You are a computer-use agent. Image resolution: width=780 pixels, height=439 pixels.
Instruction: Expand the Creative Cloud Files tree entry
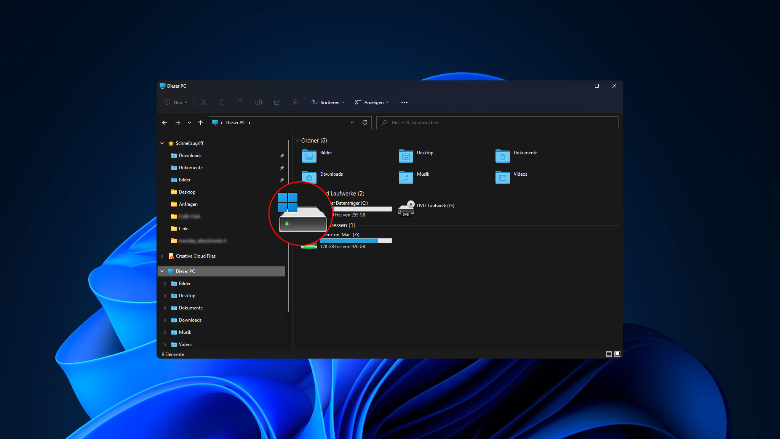tap(162, 256)
